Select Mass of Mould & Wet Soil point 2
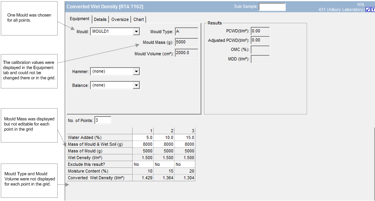The width and height of the screenshot is (375, 201). 164,144
